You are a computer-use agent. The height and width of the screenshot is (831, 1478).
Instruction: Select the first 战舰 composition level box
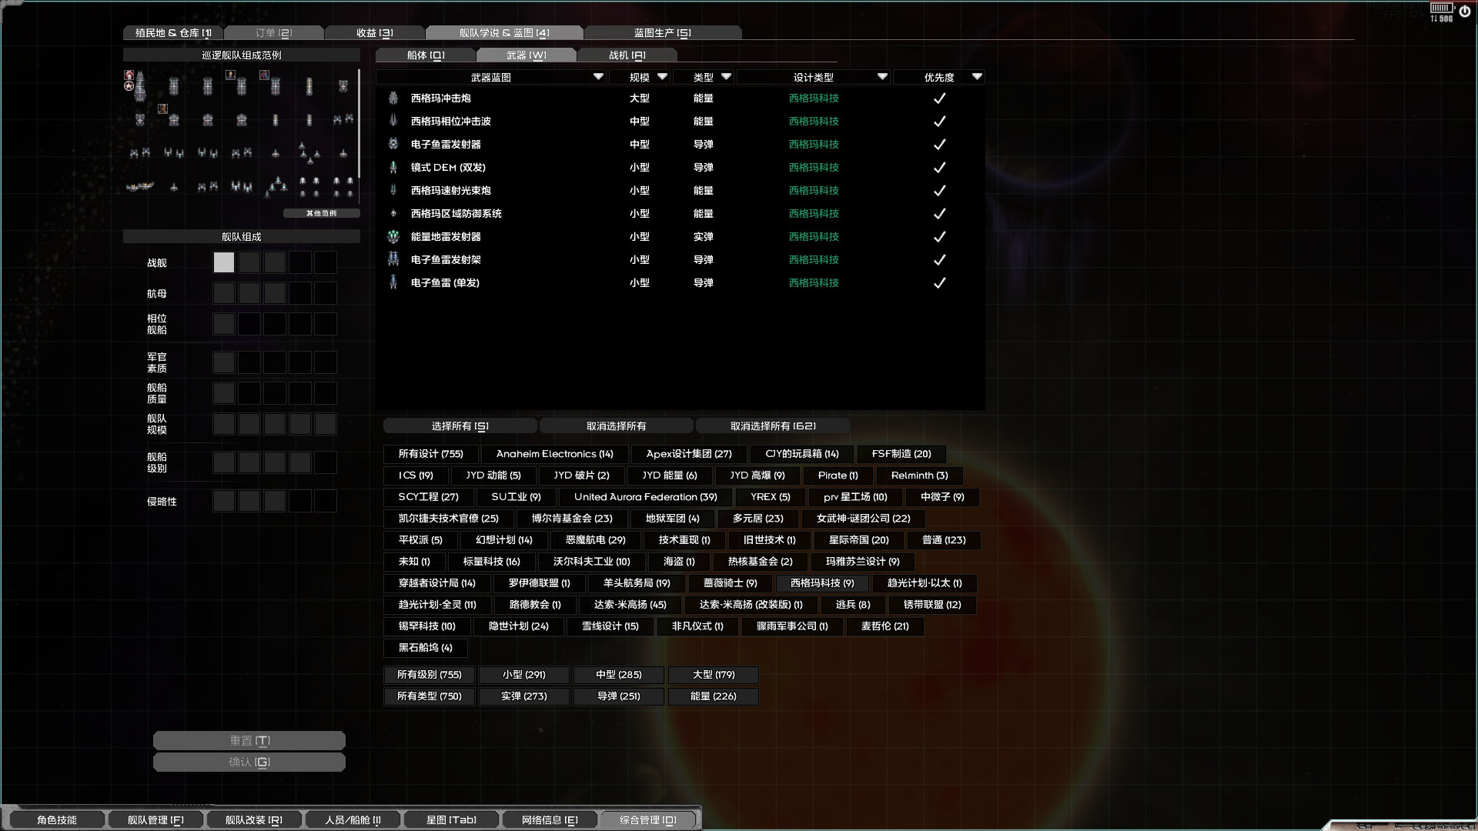tap(223, 262)
